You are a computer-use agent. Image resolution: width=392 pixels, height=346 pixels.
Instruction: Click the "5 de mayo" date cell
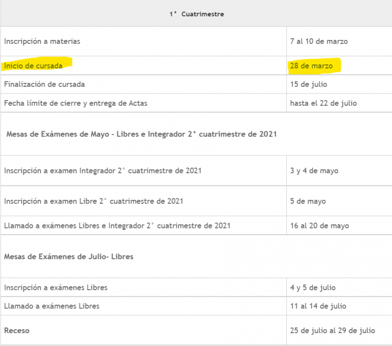point(308,201)
